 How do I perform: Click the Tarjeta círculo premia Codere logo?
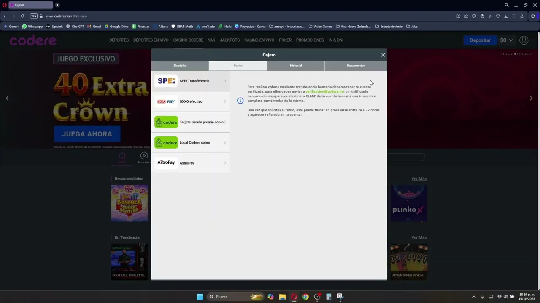pyautogui.click(x=166, y=122)
